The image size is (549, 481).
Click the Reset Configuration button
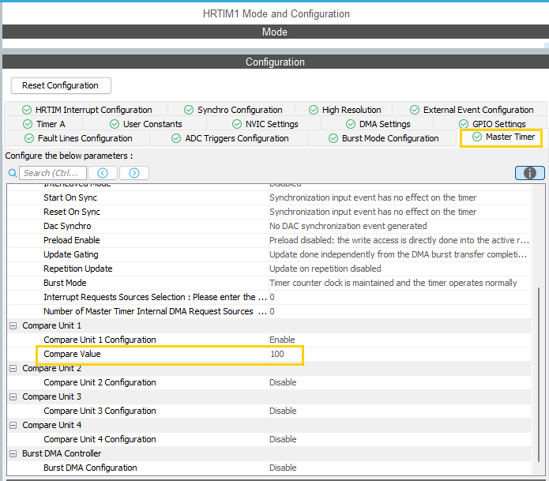coord(61,85)
